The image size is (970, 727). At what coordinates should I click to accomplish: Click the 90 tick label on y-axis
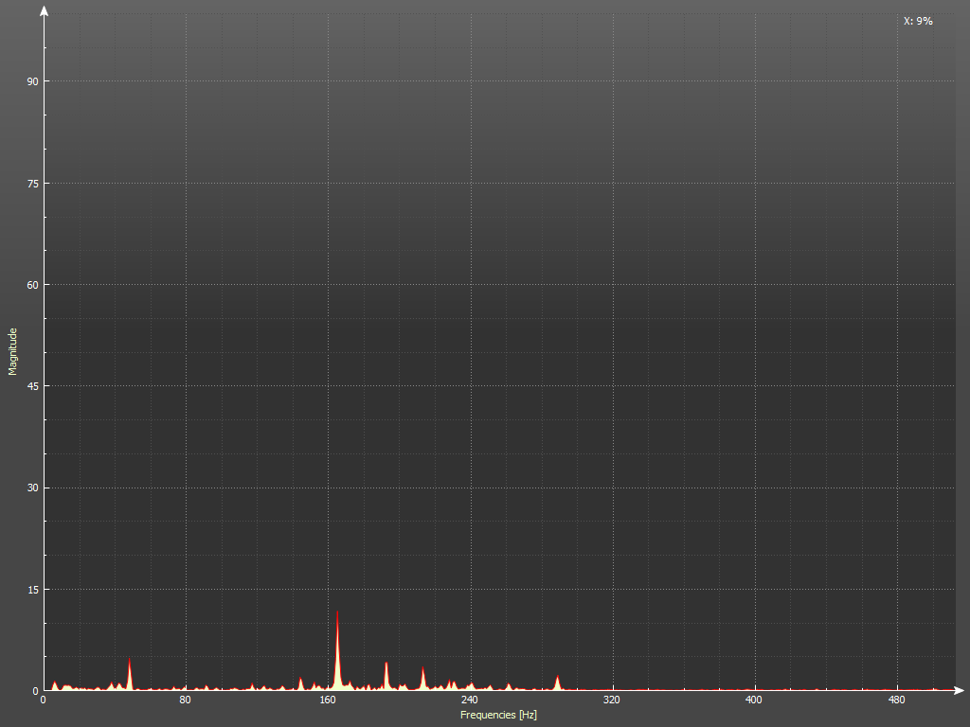[x=32, y=81]
